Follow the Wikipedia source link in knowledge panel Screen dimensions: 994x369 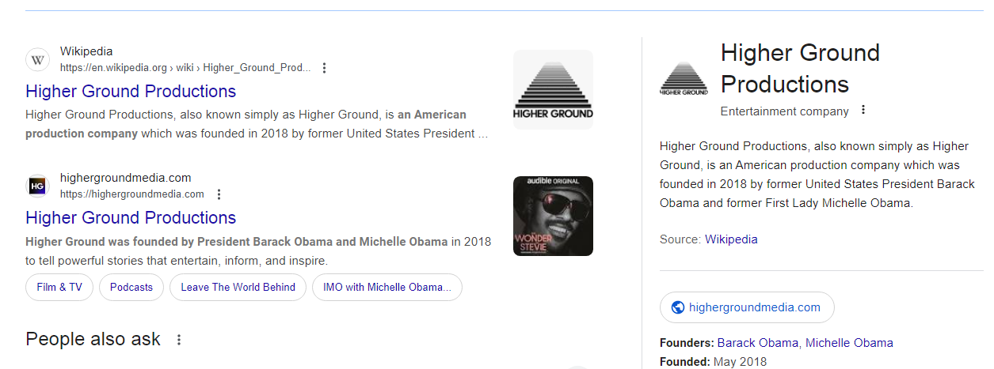pyautogui.click(x=731, y=239)
